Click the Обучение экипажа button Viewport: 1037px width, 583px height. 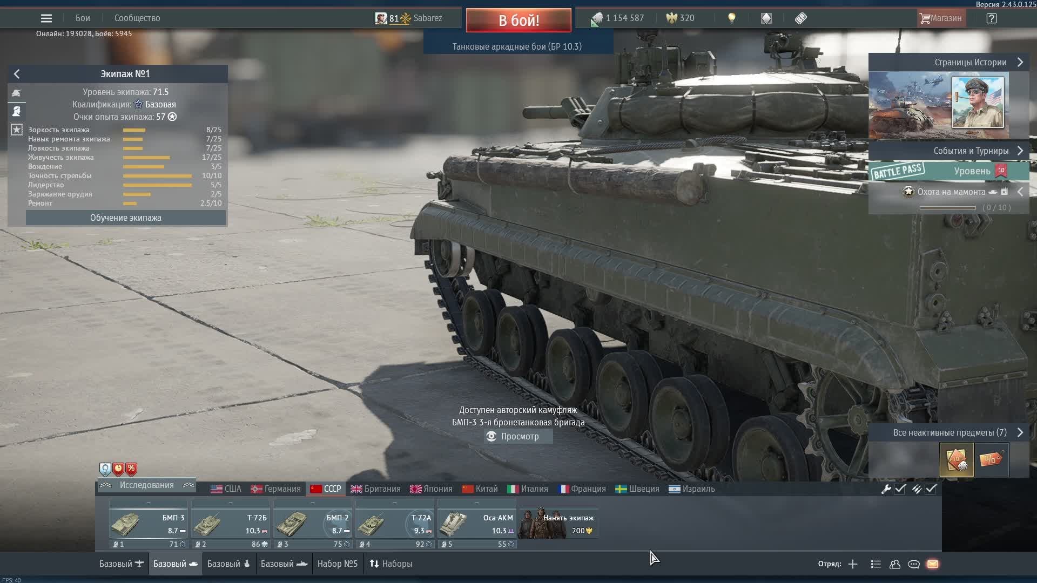pos(125,218)
